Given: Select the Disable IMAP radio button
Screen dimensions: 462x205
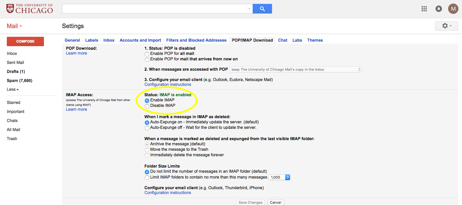Looking at the screenshot, I should tap(147, 106).
